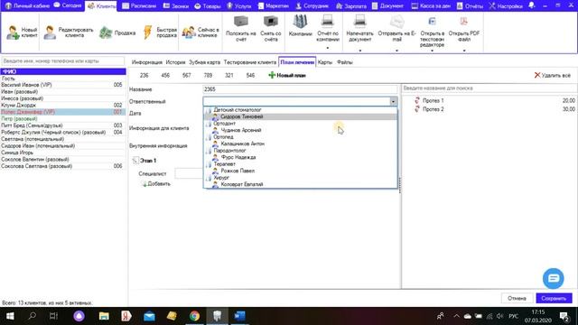This screenshot has height=325, width=578.
Task: Select client Клуни Джордж in list
Action: [x=63, y=105]
